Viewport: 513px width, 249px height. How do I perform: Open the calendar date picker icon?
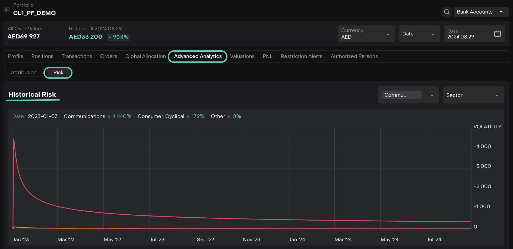[497, 34]
